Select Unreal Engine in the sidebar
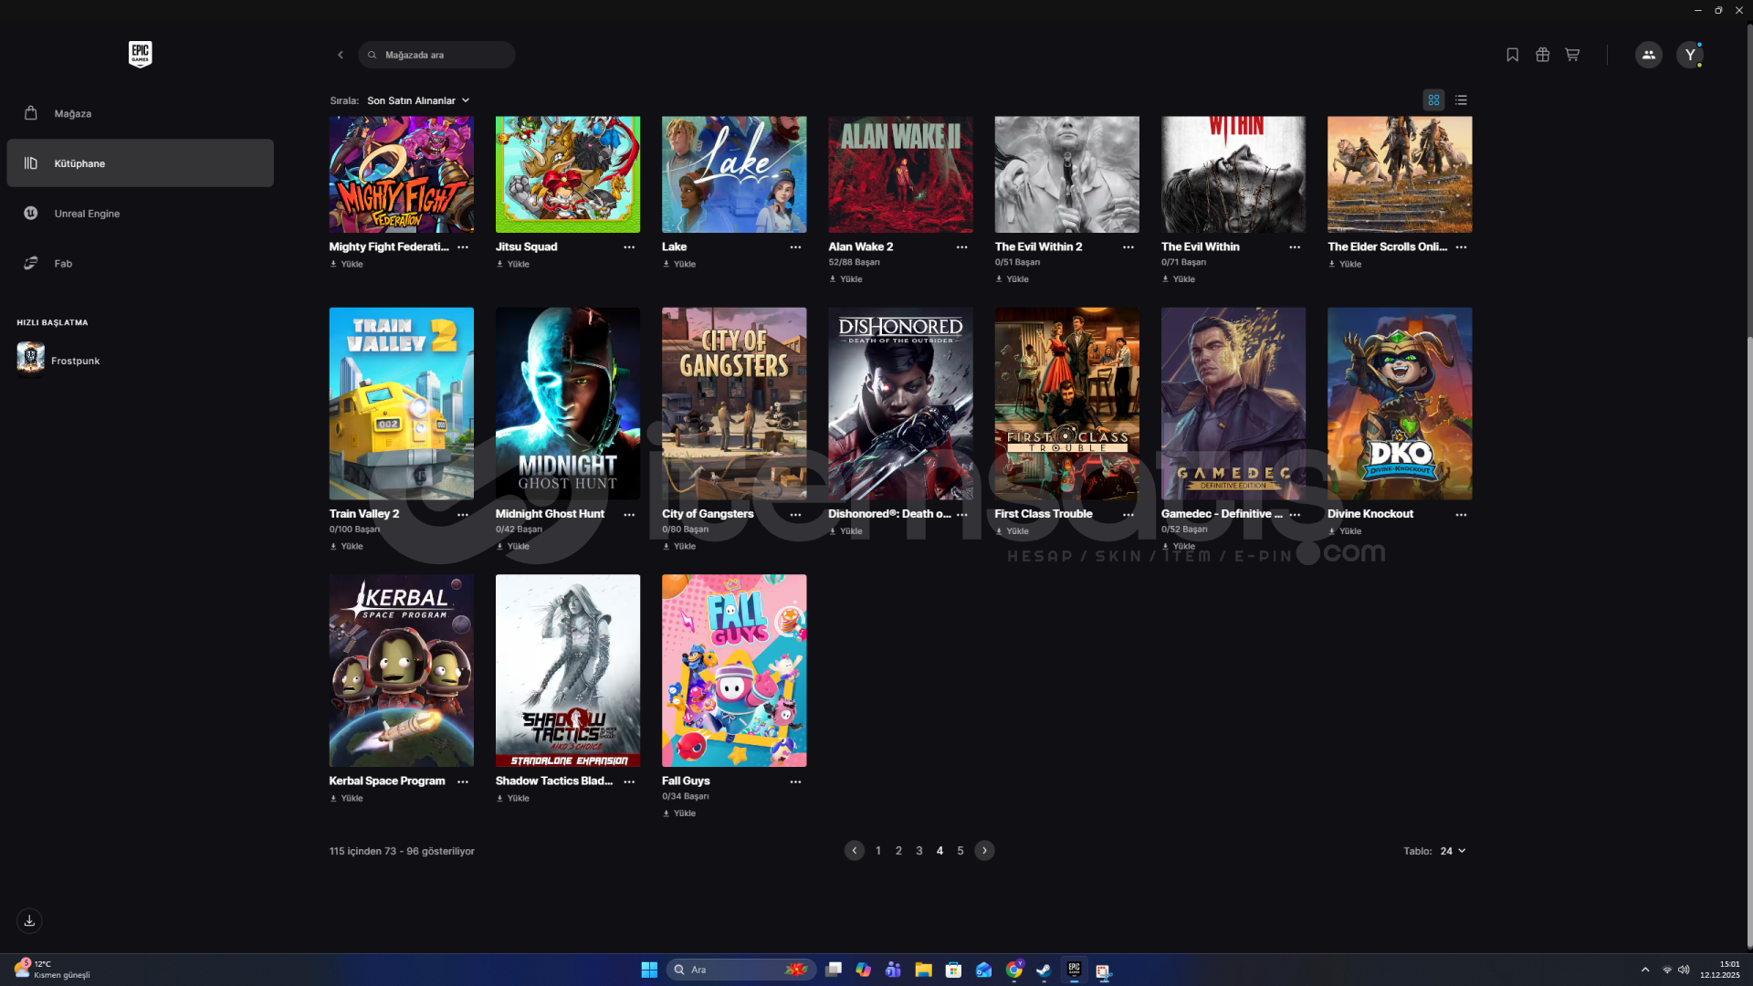1753x986 pixels. [x=87, y=214]
